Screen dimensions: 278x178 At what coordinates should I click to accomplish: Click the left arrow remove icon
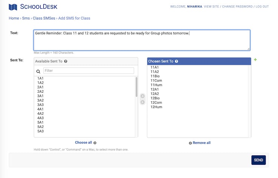click(142, 102)
